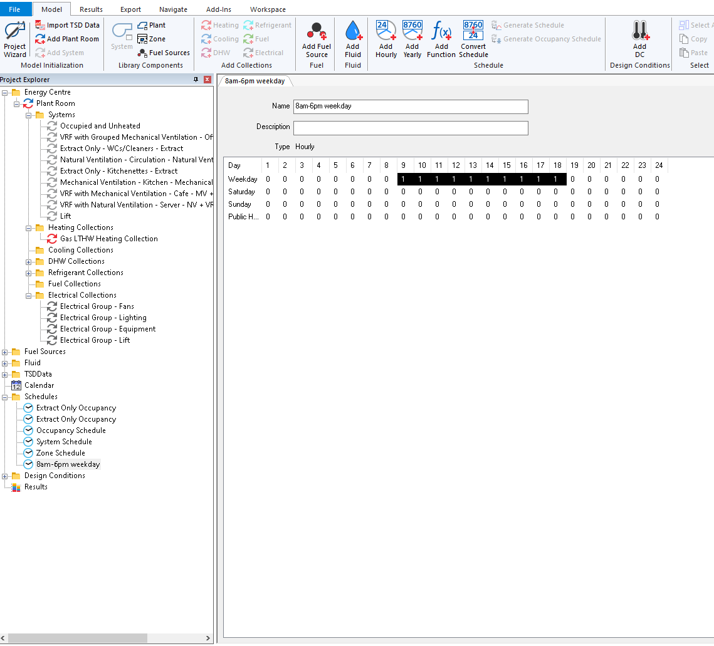Screen dimensions: 714x646
Task: Click Generate Occupancy Schedule button
Action: (x=546, y=39)
